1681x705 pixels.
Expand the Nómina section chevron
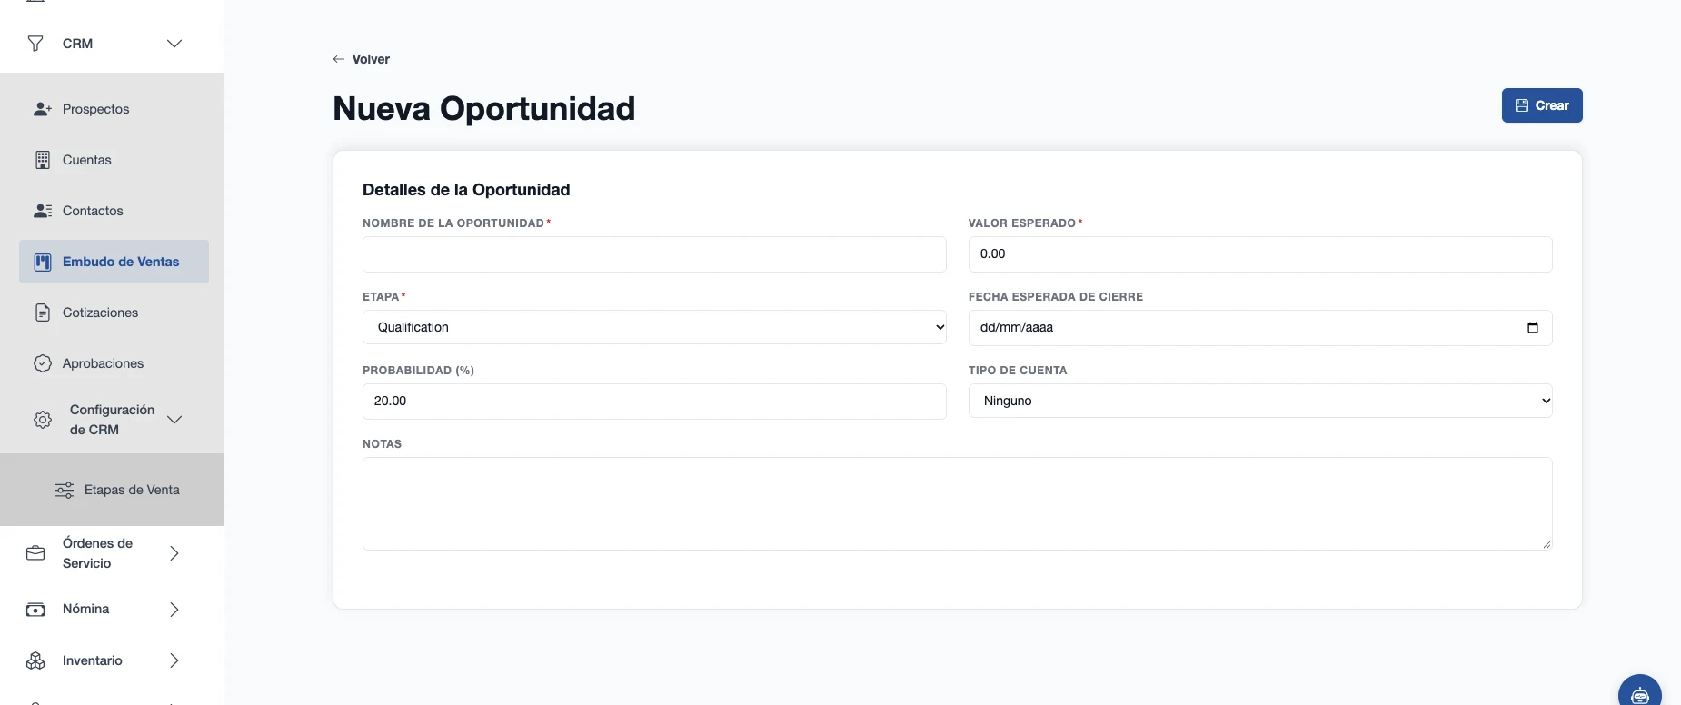tap(174, 610)
